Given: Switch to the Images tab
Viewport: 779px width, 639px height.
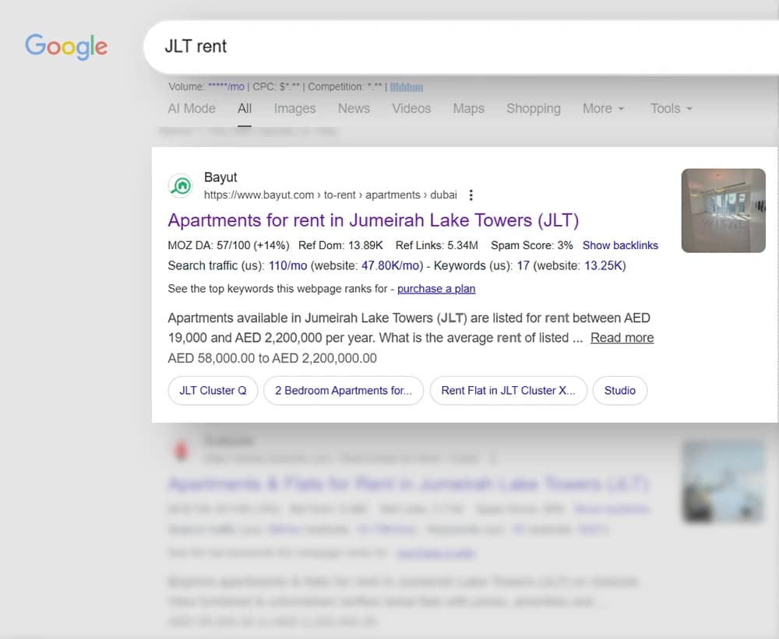Looking at the screenshot, I should tap(294, 108).
